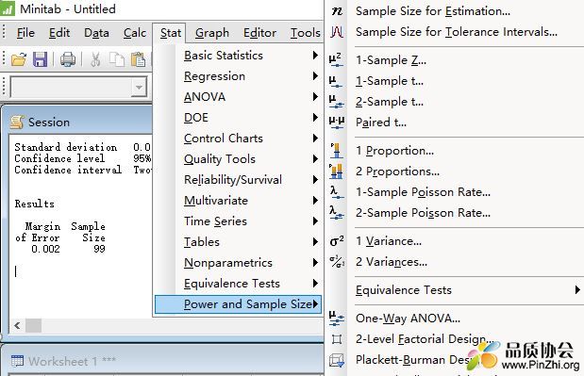Open the Tools menu
Image resolution: width=584 pixels, height=376 pixels.
(305, 33)
